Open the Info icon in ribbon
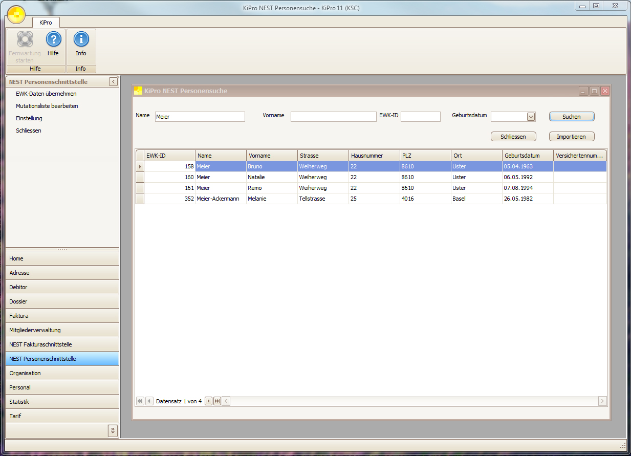Screen dimensions: 631x456 pyautogui.click(x=81, y=40)
